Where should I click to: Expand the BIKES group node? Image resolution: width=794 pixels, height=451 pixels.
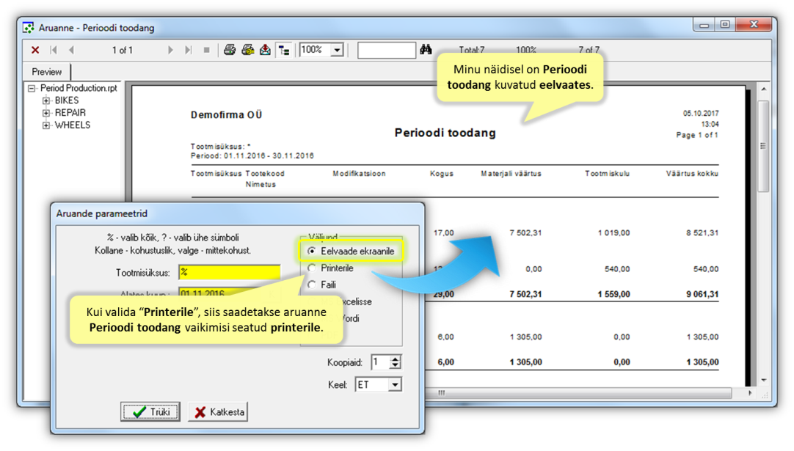click(46, 100)
